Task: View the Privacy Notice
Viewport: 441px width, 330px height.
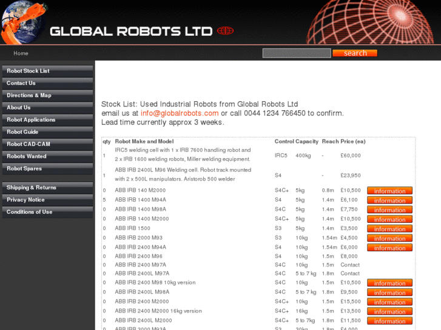Action: [x=47, y=200]
